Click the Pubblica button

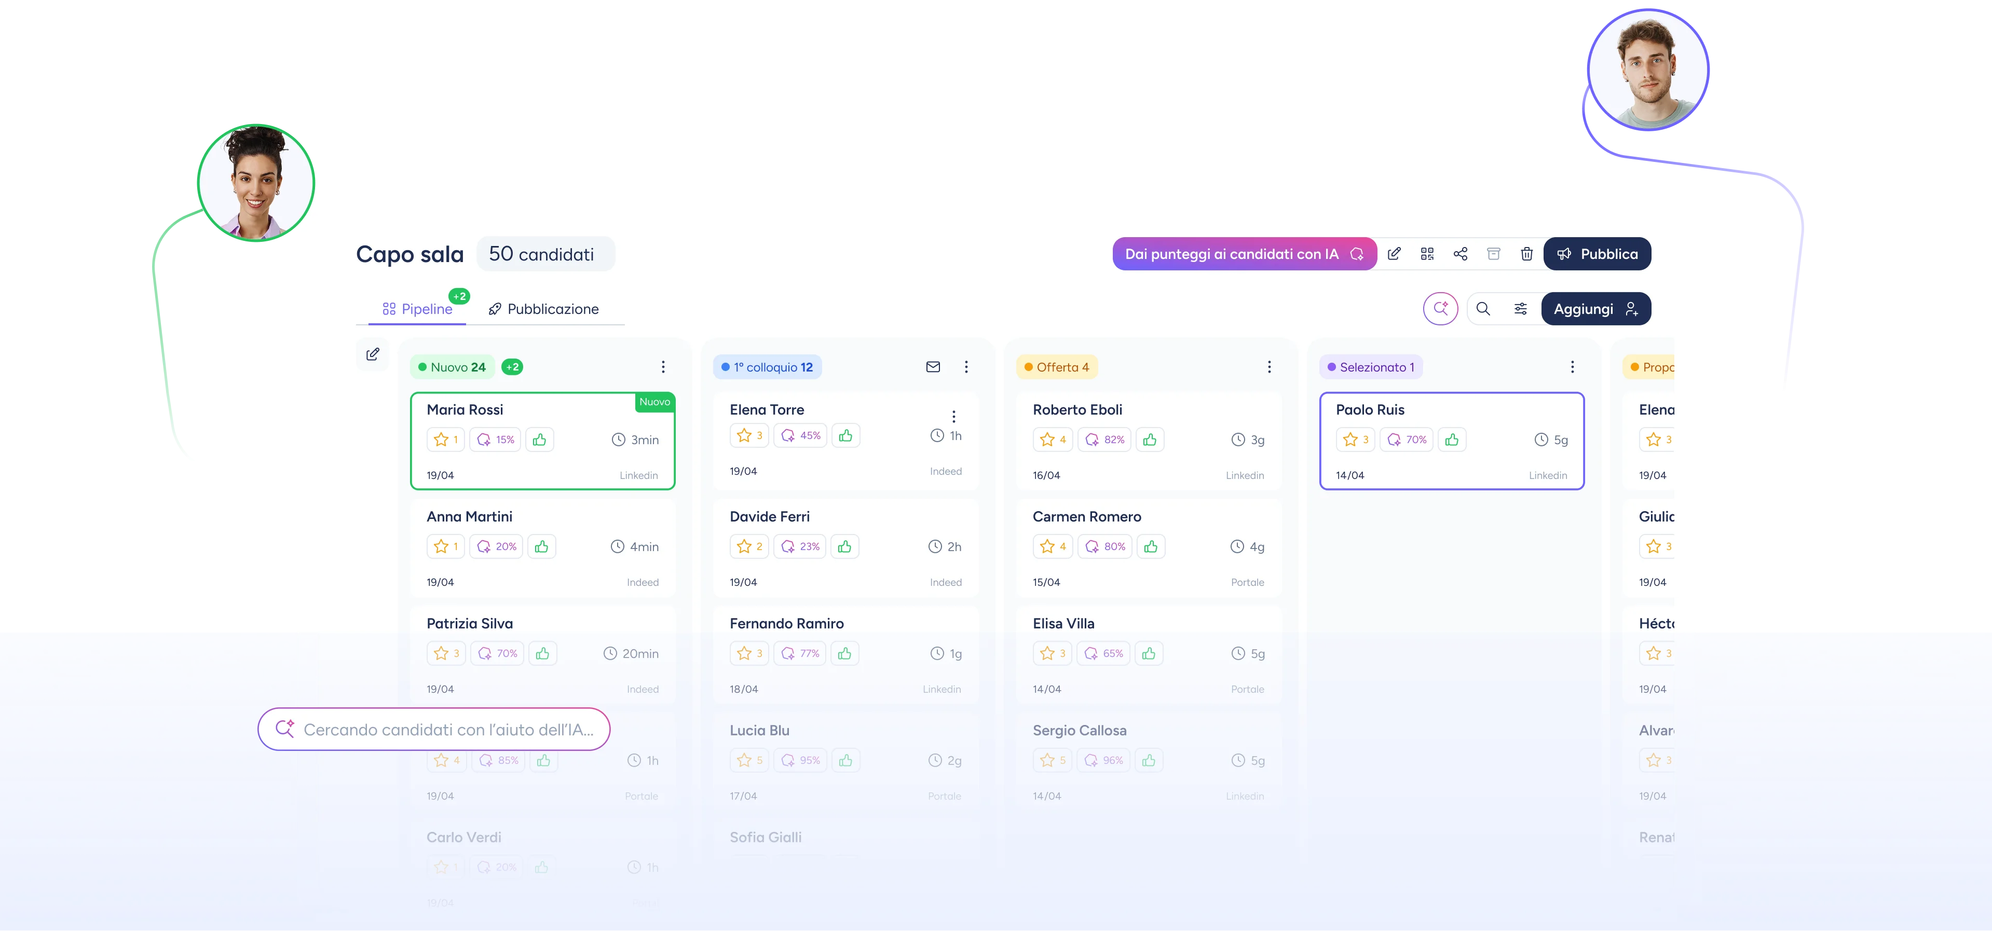click(x=1597, y=254)
